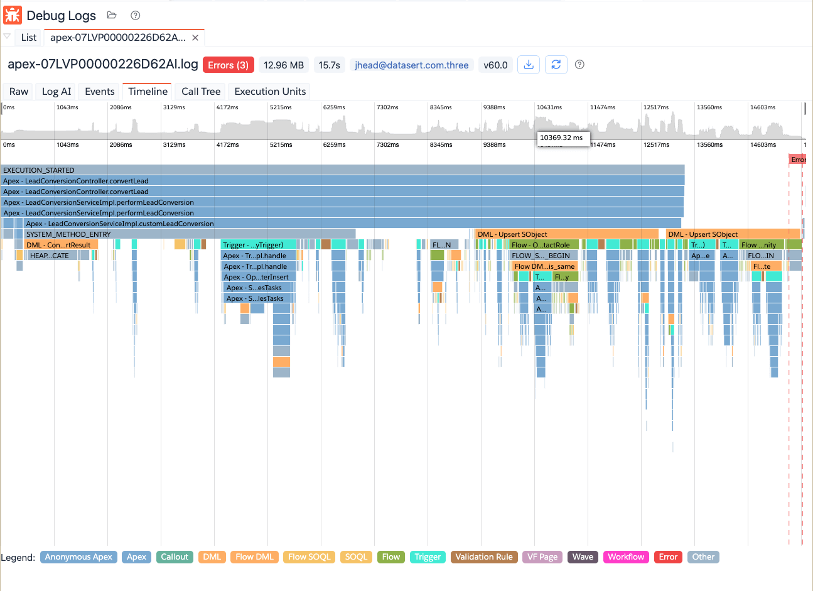Close the apex-07LVP log tab
The width and height of the screenshot is (813, 591).
point(195,38)
